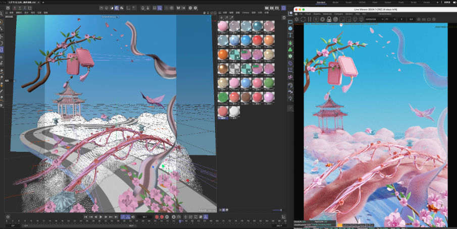Viewport: 457px width, 229px height.
Task: Click the red record keyframe button
Action: point(156,217)
